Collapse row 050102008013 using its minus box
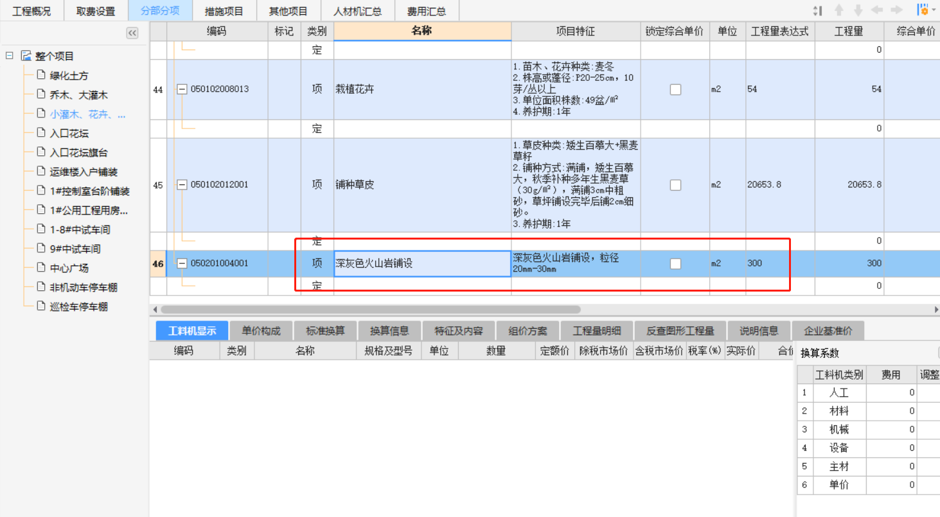Viewport: 940px width, 517px height. [182, 89]
